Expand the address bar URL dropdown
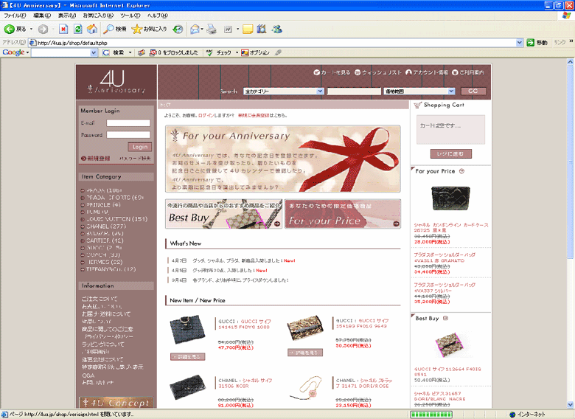Screen dimensions: 575x419 click(x=520, y=43)
